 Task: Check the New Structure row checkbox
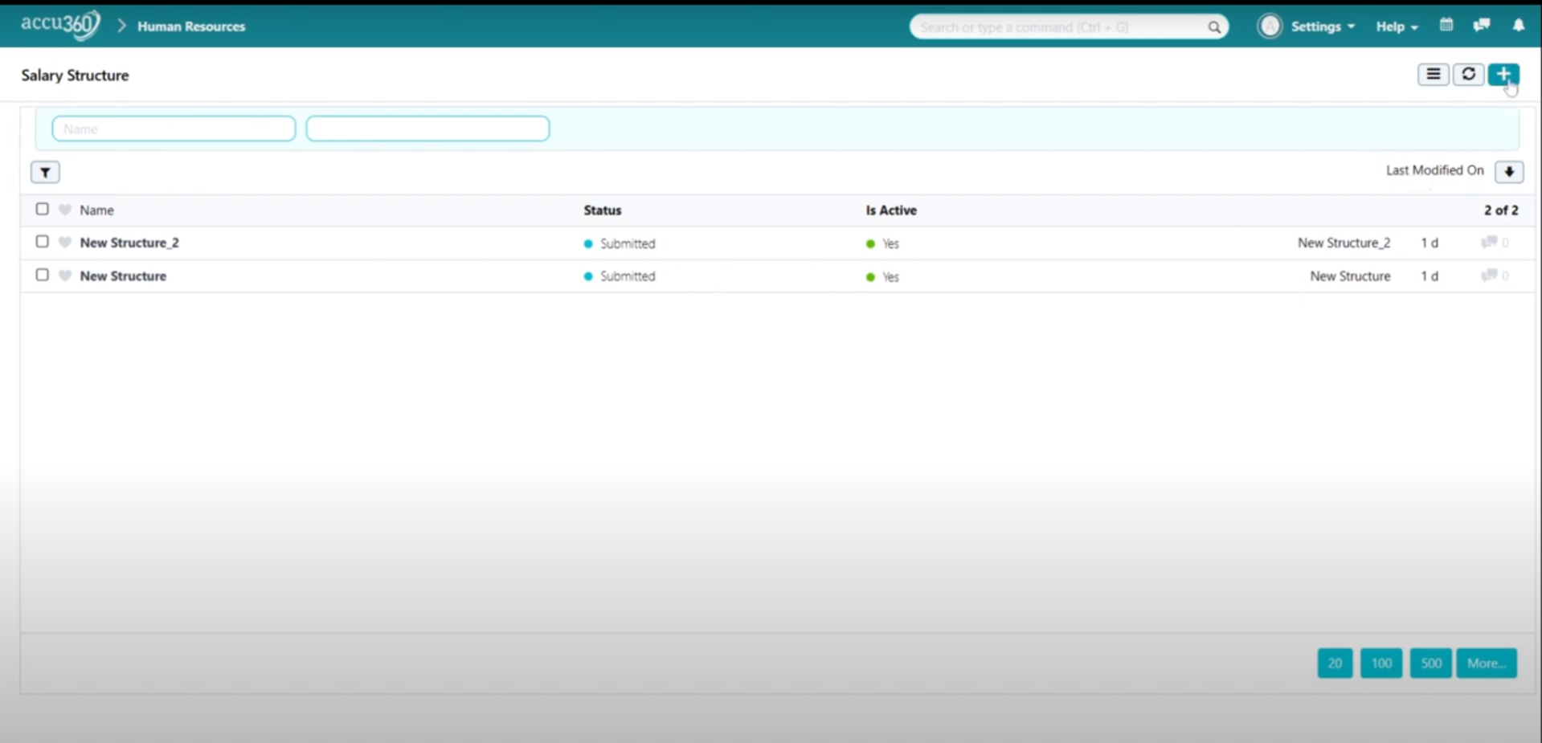click(x=42, y=275)
